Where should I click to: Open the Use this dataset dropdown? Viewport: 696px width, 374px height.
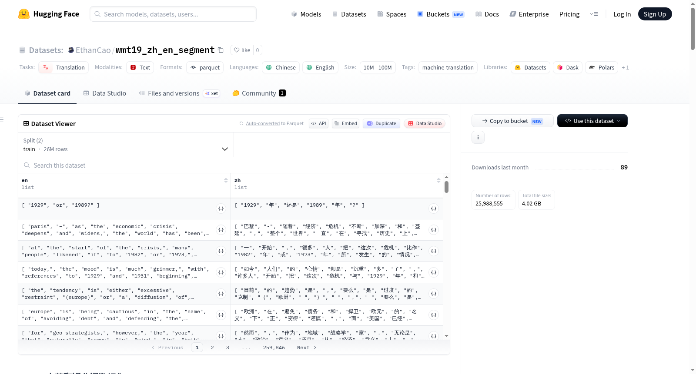click(592, 121)
